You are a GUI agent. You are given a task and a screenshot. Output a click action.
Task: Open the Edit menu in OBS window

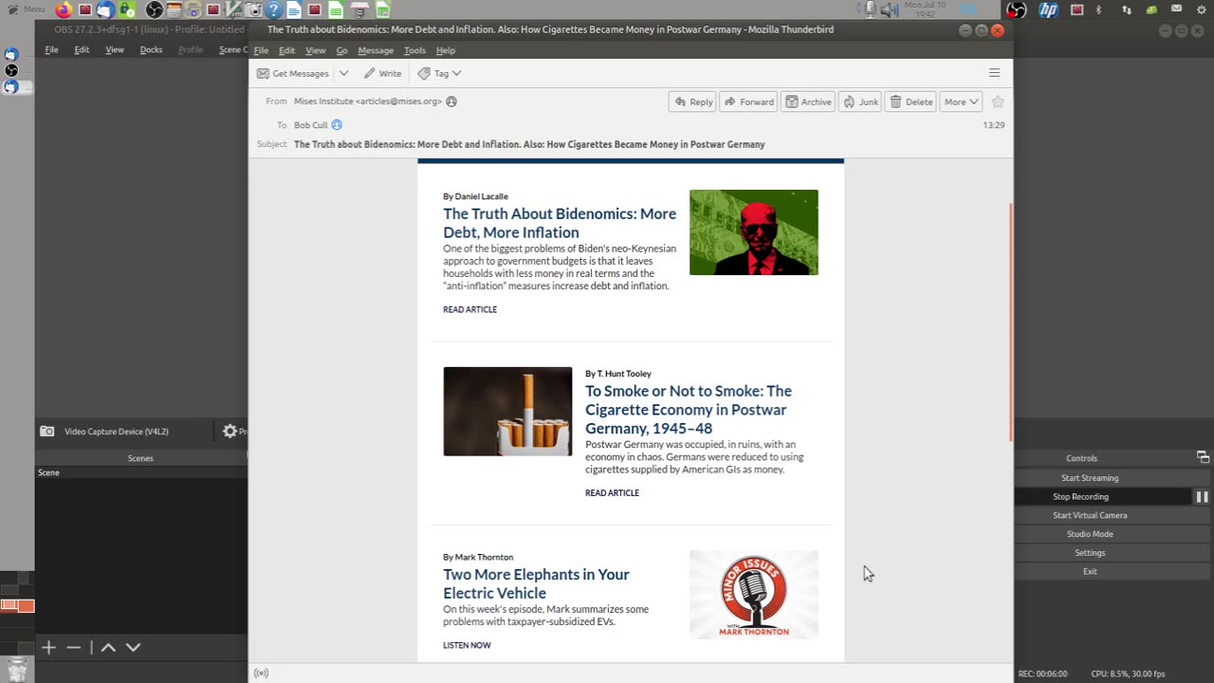[x=82, y=49]
